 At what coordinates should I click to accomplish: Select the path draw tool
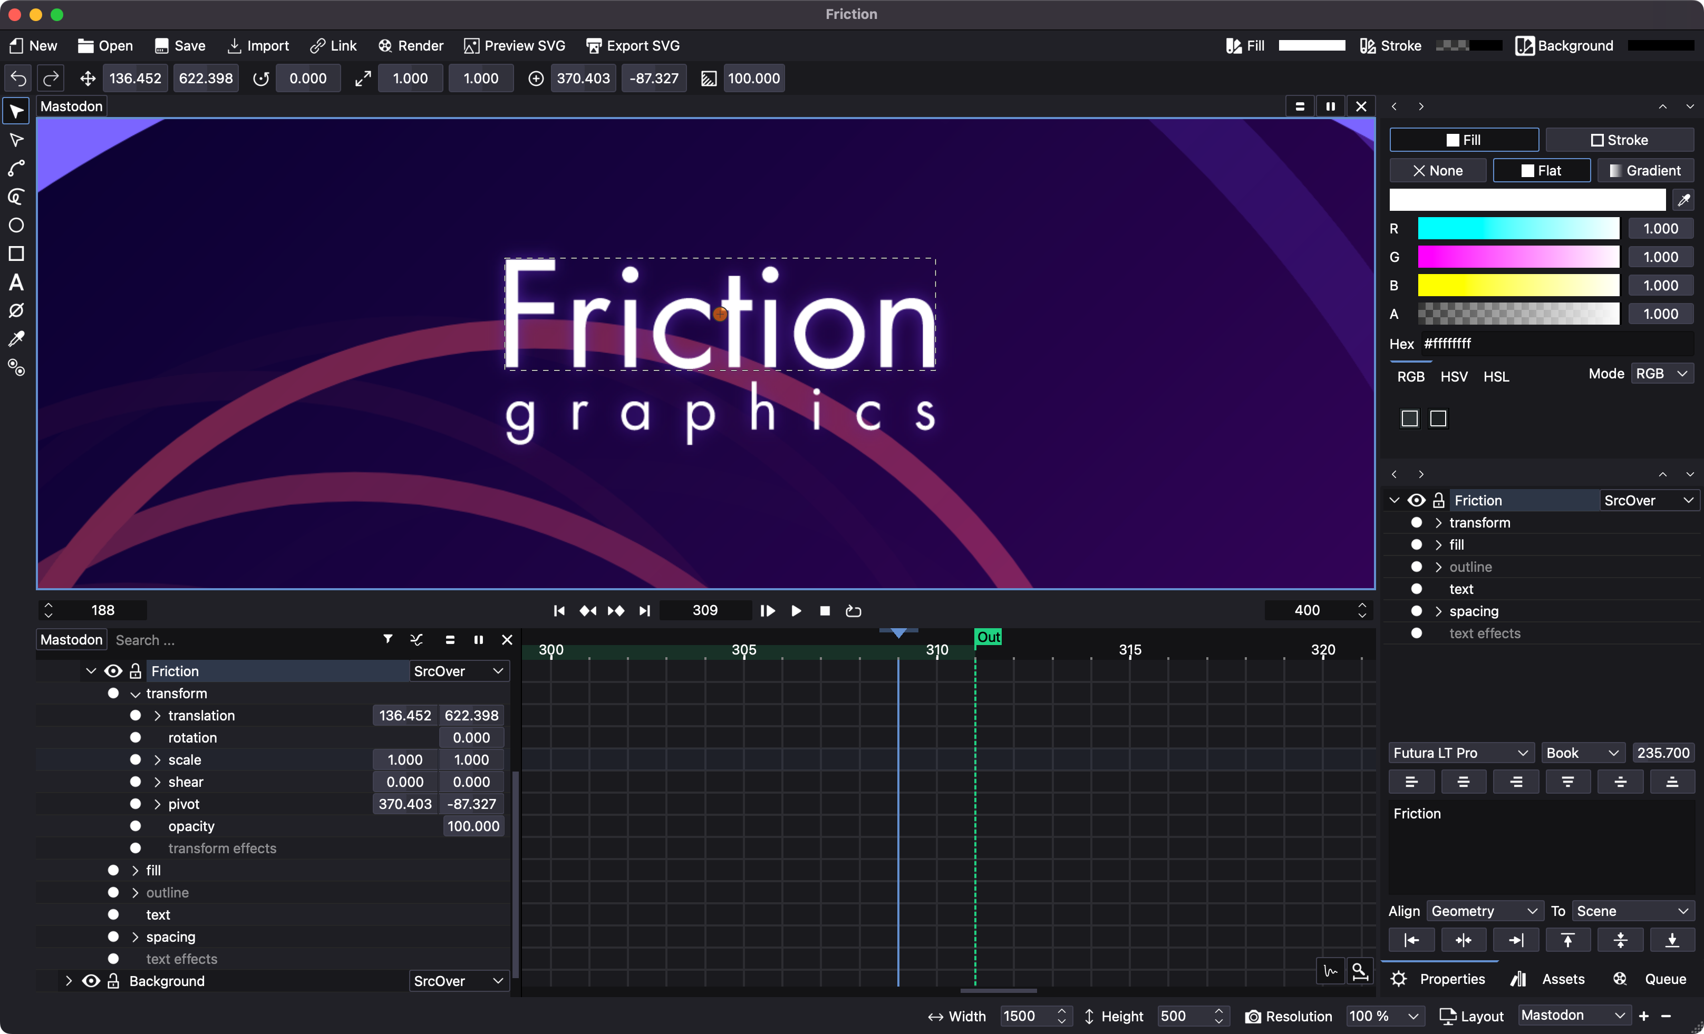16,169
